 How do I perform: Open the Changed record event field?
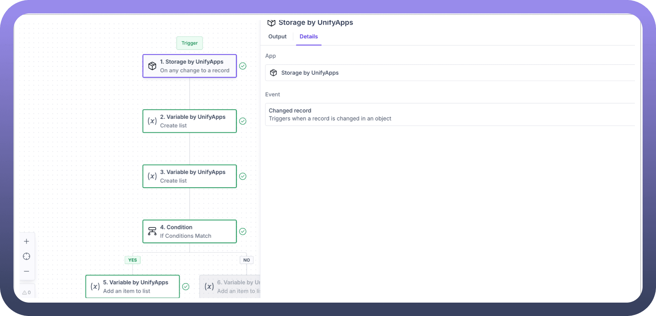tap(448, 114)
